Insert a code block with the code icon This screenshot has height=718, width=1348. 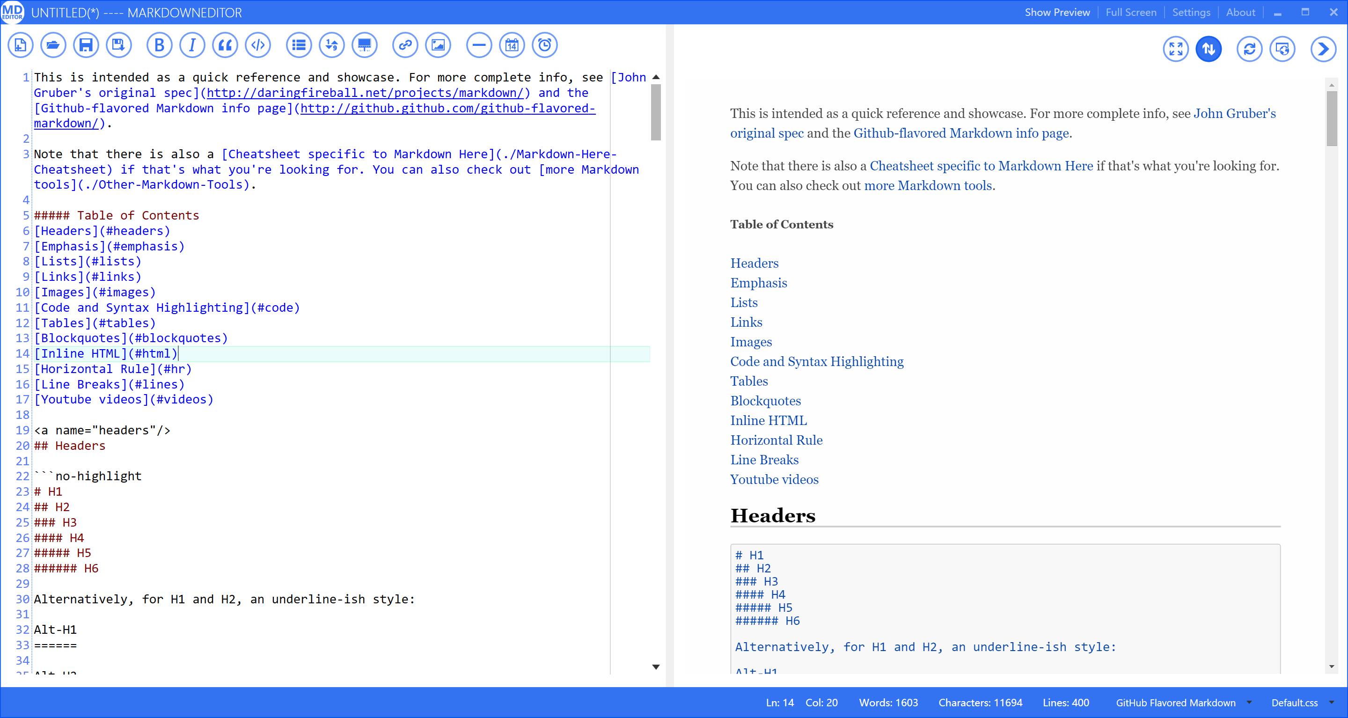click(x=258, y=45)
